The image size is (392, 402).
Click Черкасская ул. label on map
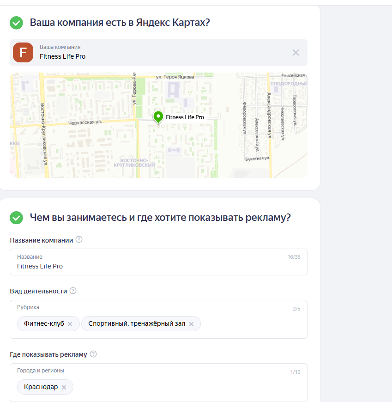pos(85,122)
